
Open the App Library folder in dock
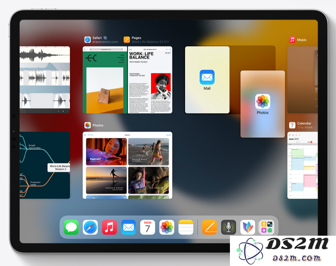pos(266,227)
